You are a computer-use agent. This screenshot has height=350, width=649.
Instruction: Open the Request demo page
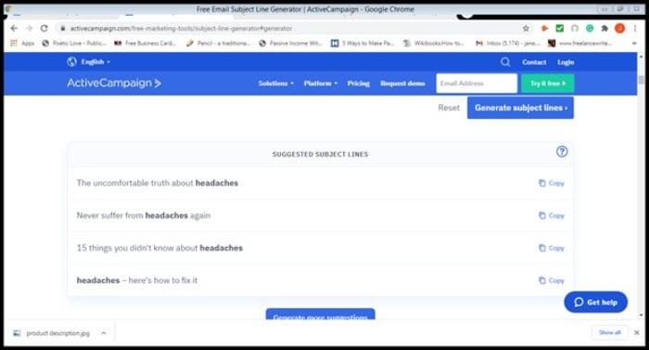point(402,84)
